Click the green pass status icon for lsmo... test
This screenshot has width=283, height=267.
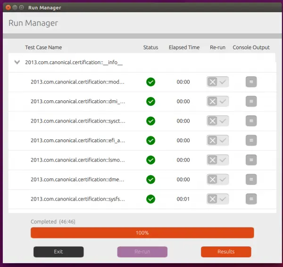(x=151, y=160)
